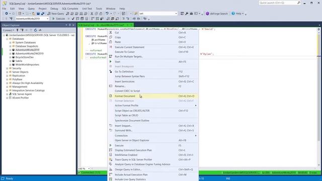Expand the Active Format Profile submenu
Viewport: 322px width, 181px height.
point(153,106)
